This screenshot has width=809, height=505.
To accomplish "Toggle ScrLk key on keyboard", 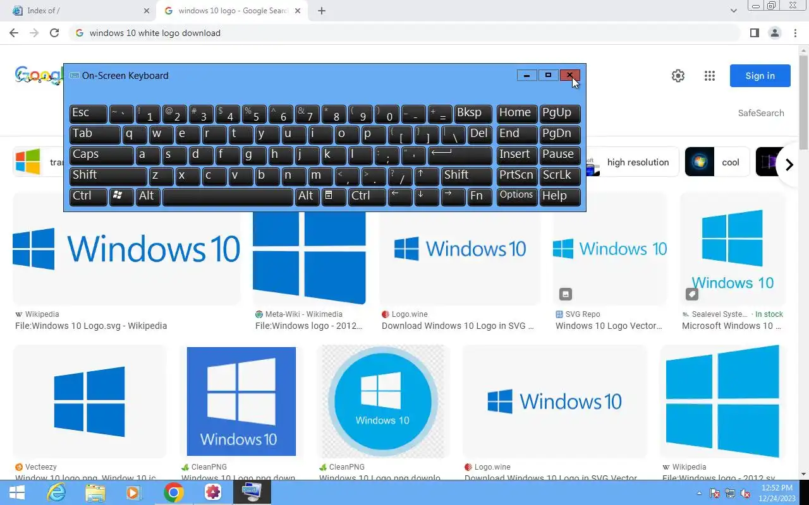I will (560, 175).
